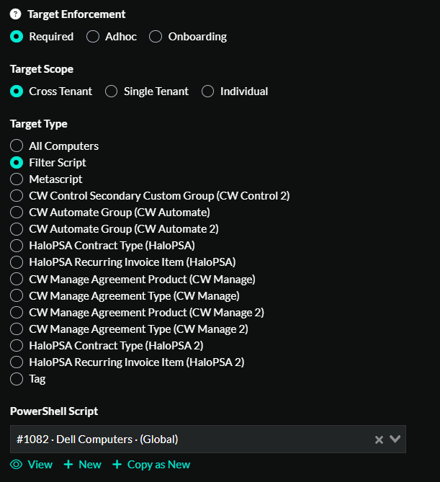Click the plus icon beside Copy as New
The image size is (440, 482).
pyautogui.click(x=117, y=465)
